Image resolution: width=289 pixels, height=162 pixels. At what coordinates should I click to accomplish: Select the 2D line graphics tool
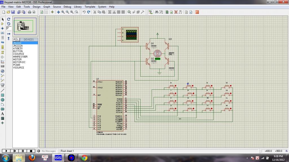pyautogui.click(x=3, y=90)
